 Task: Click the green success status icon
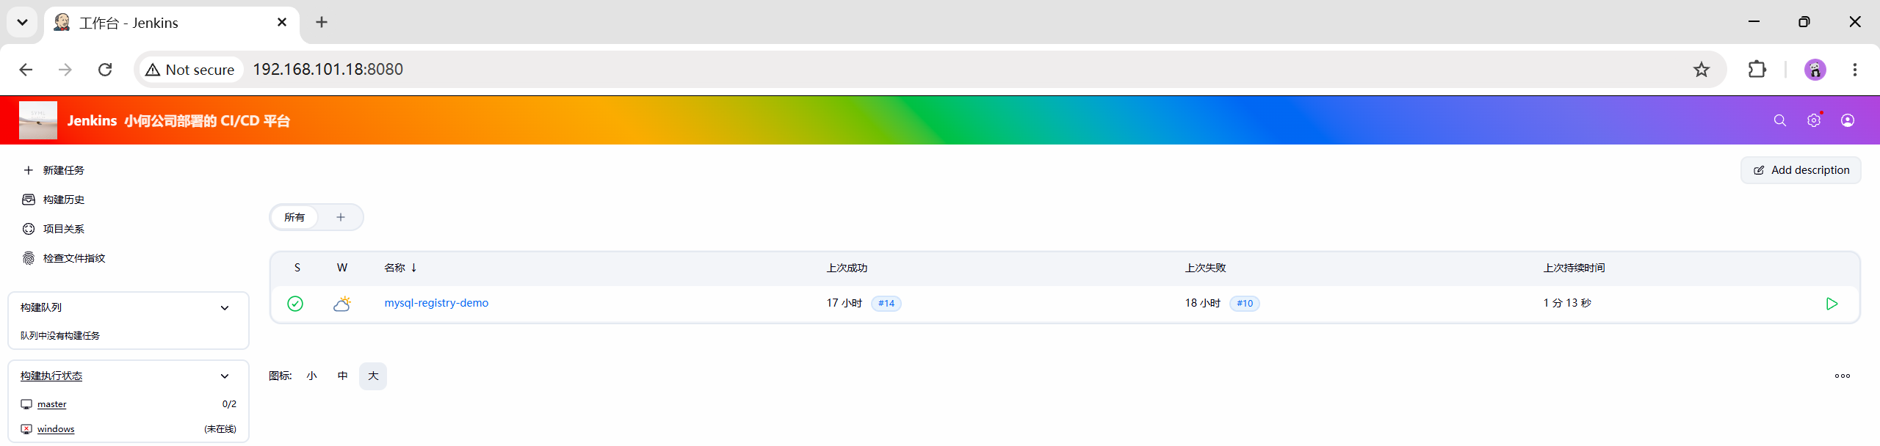(295, 304)
